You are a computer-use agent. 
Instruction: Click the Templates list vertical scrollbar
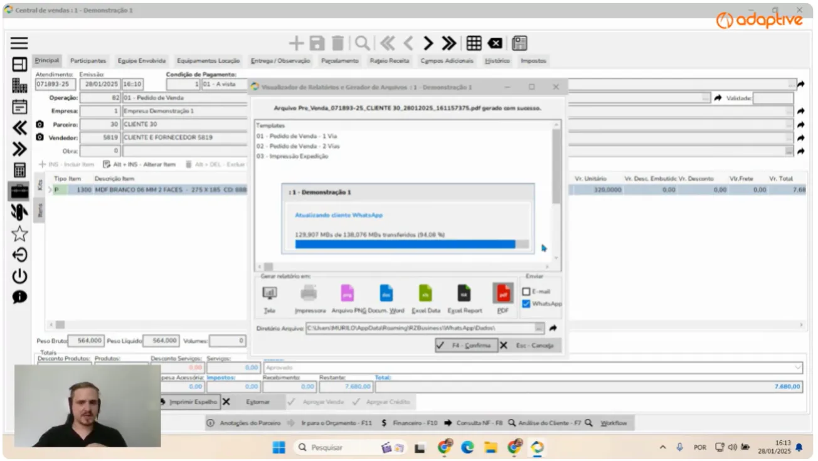[556, 191]
